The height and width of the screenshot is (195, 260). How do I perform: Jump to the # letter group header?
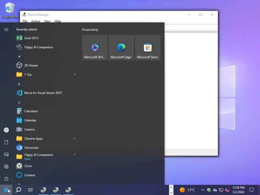[x=19, y=57]
